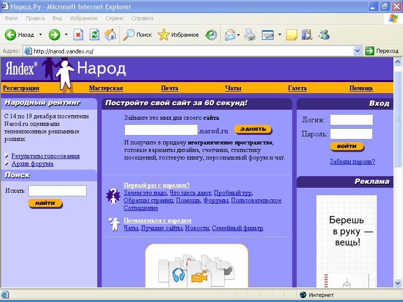This screenshot has height=302, width=403.
Task: Click the Back (Назад) arrow icon
Action: (x=10, y=35)
